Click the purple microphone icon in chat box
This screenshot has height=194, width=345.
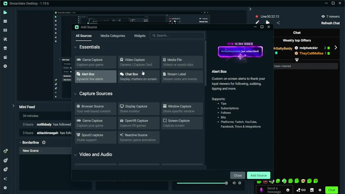tap(261, 190)
